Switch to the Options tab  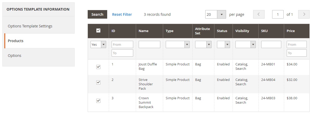coord(39,56)
